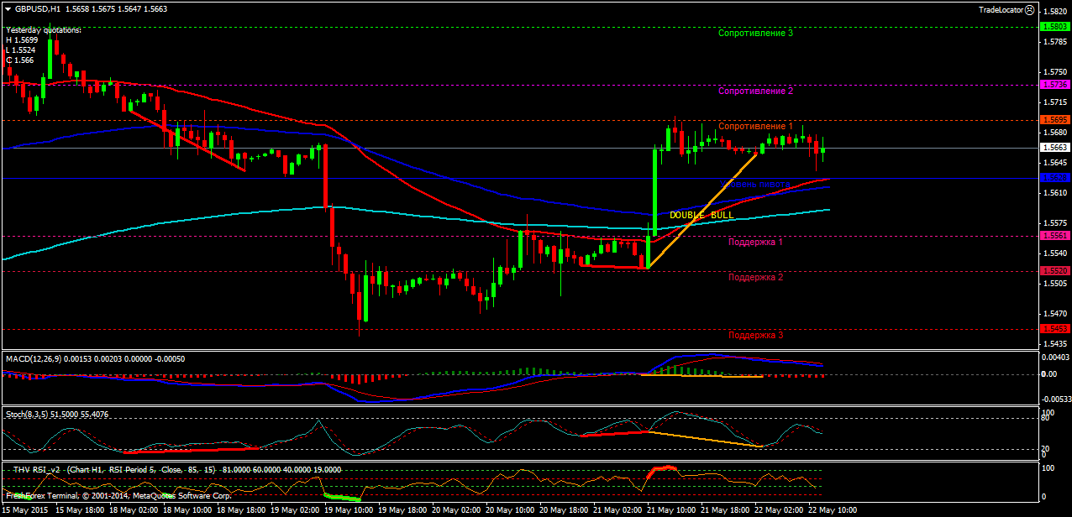Screen dimensions: 1072x517
Task: Select the Сопротивление 2 label
Action: click(x=756, y=91)
